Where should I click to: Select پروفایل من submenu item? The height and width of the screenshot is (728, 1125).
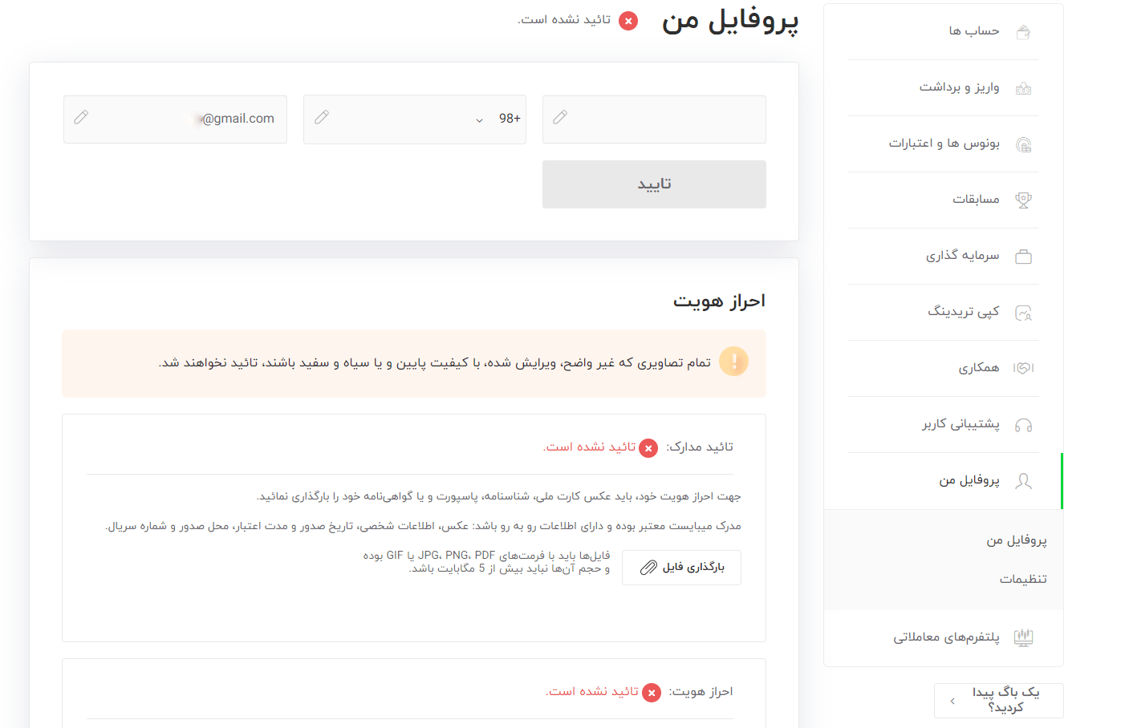[1016, 540]
